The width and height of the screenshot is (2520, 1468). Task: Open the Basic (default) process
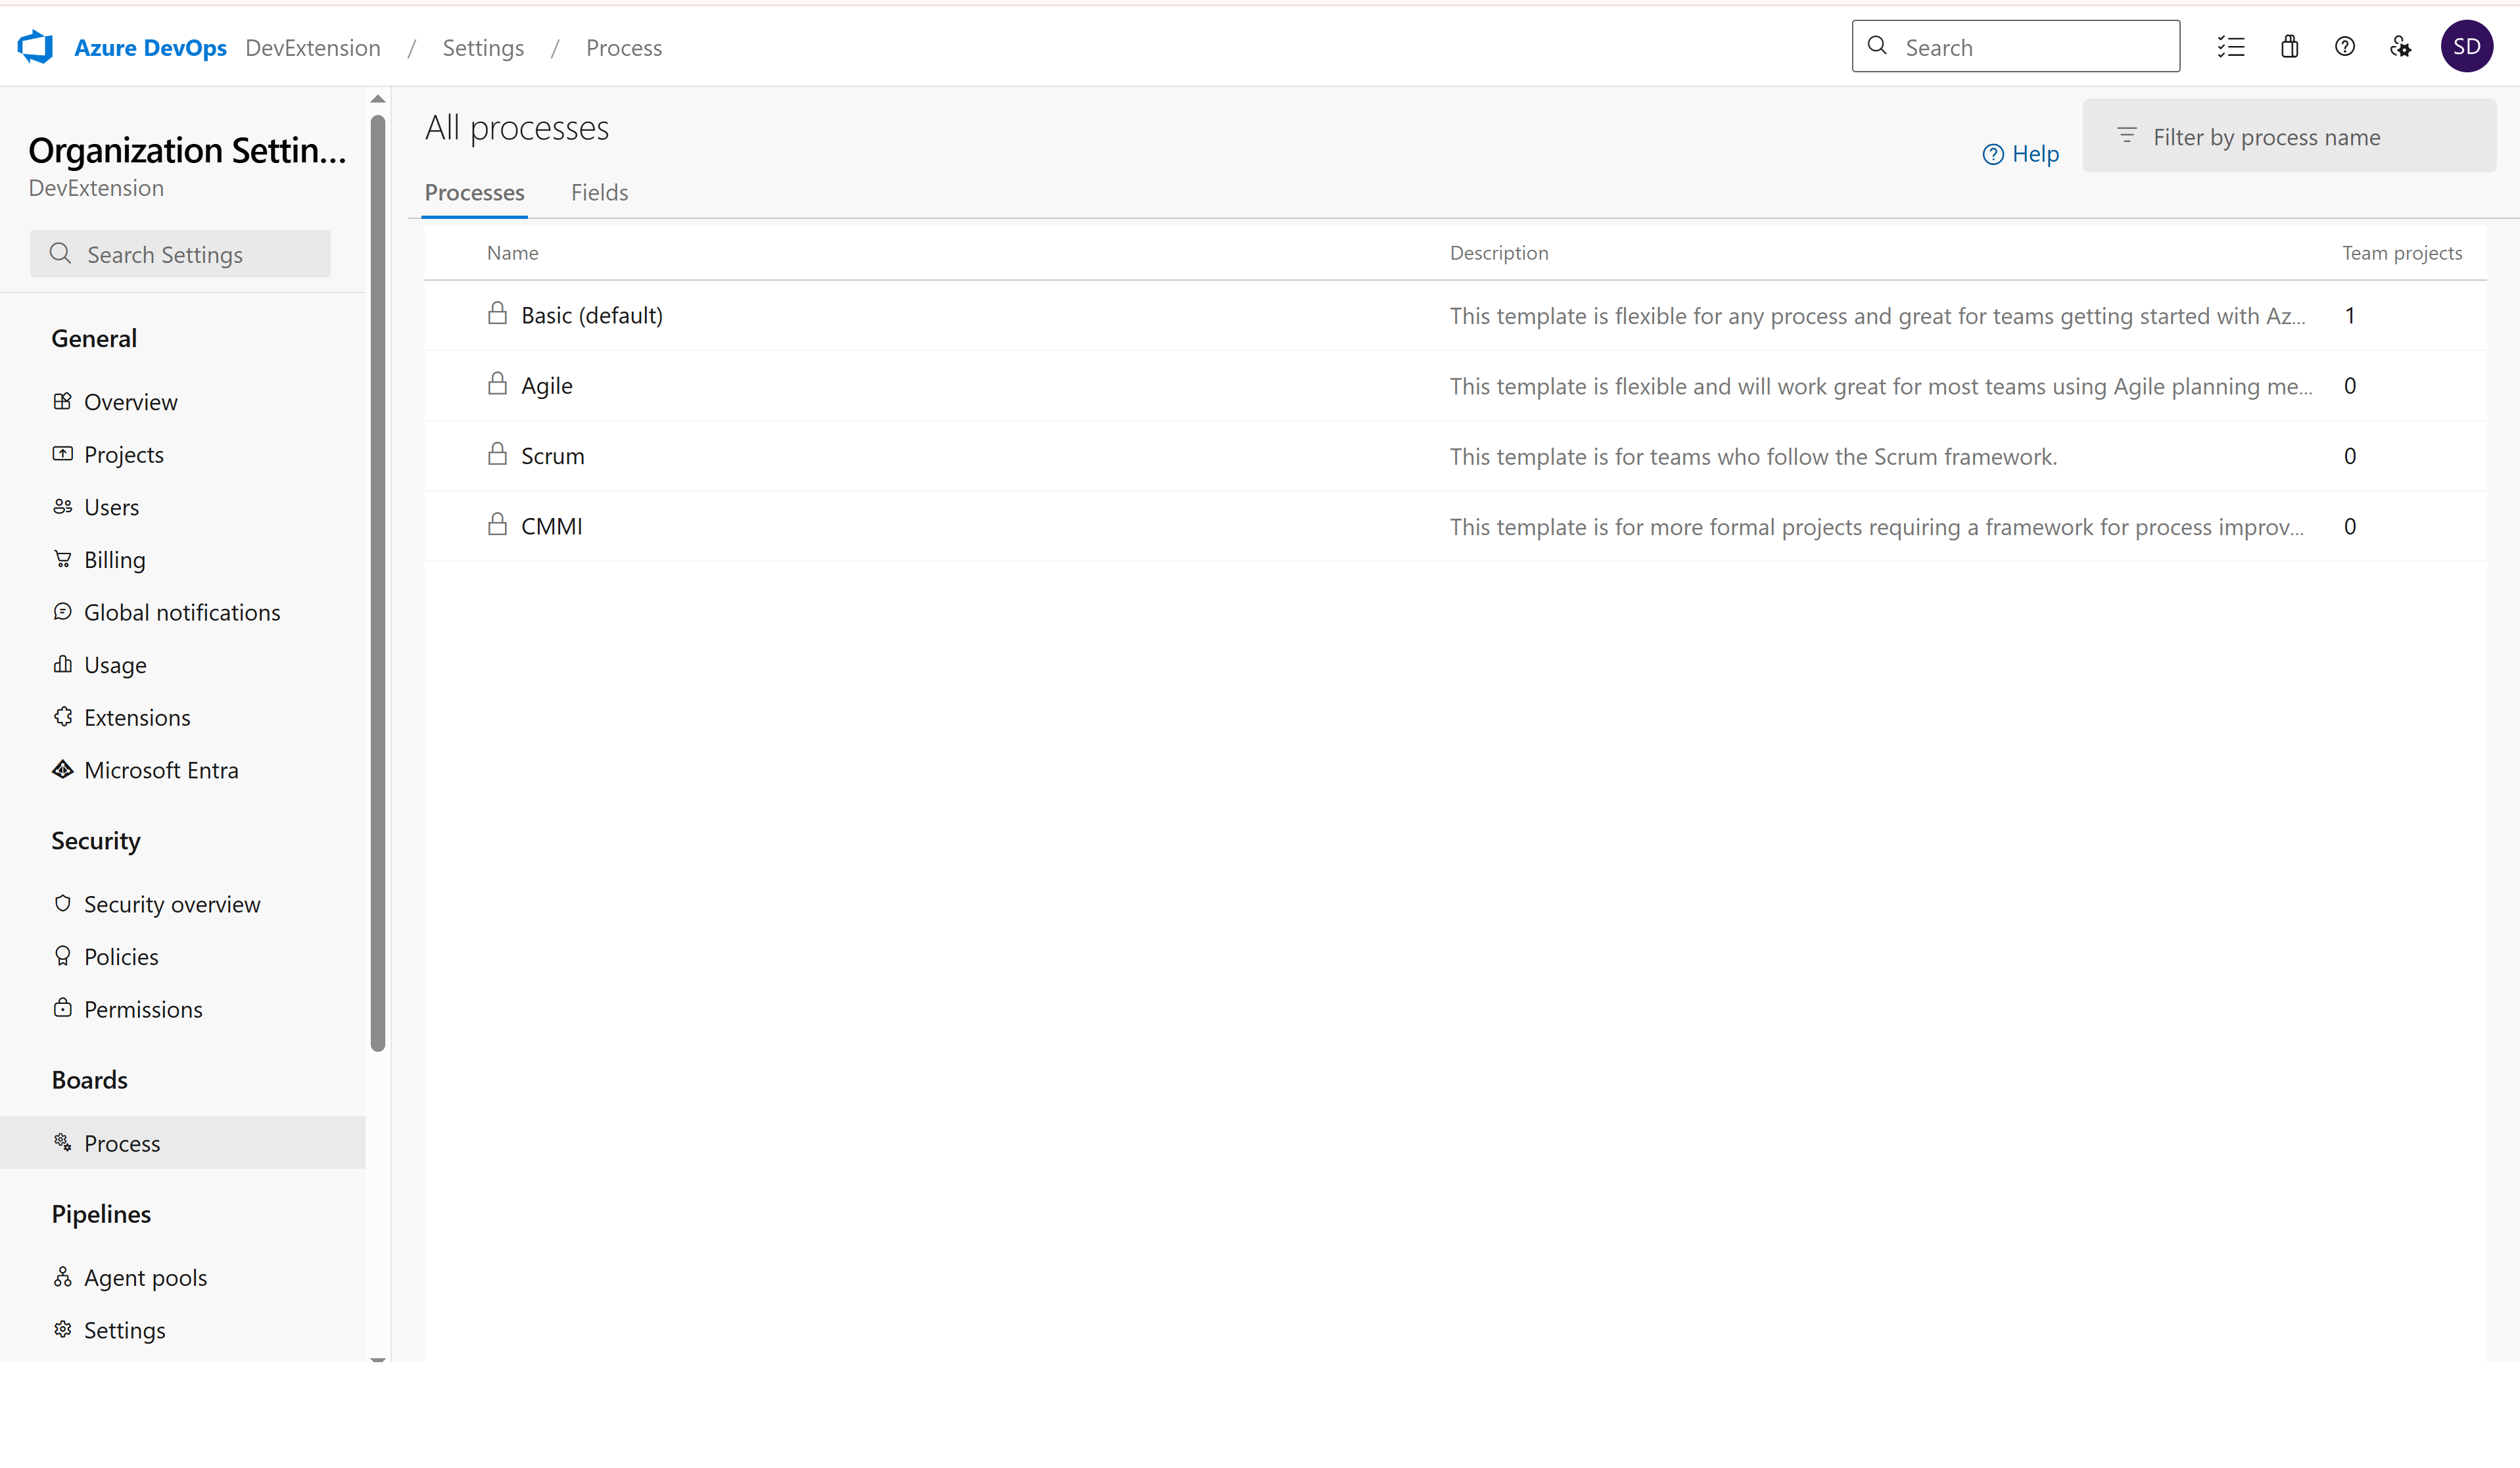point(591,315)
